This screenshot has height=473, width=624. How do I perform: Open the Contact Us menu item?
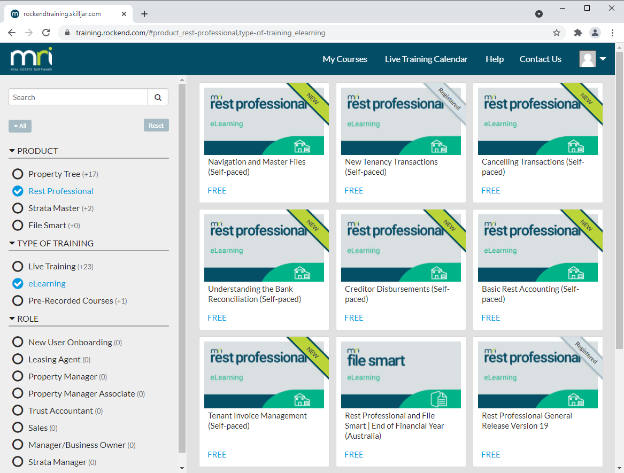[541, 59]
